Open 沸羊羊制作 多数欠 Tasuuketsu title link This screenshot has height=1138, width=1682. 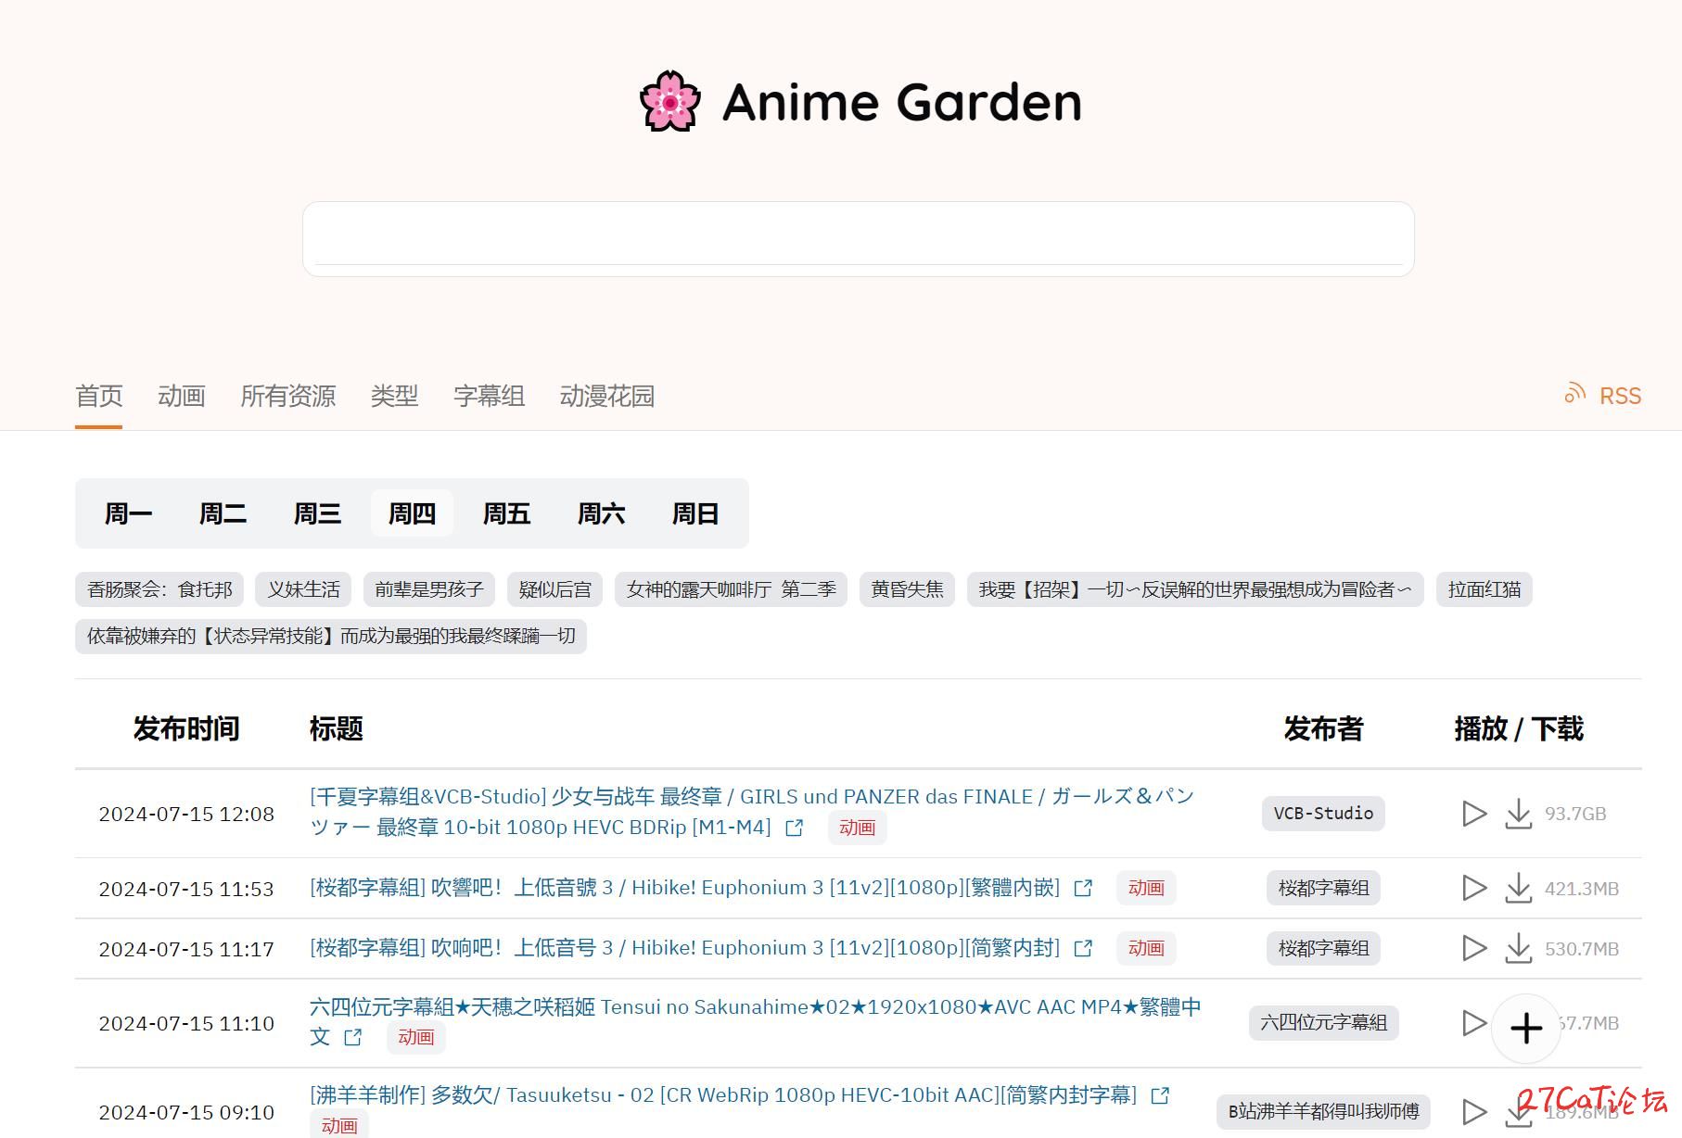coord(723,1095)
